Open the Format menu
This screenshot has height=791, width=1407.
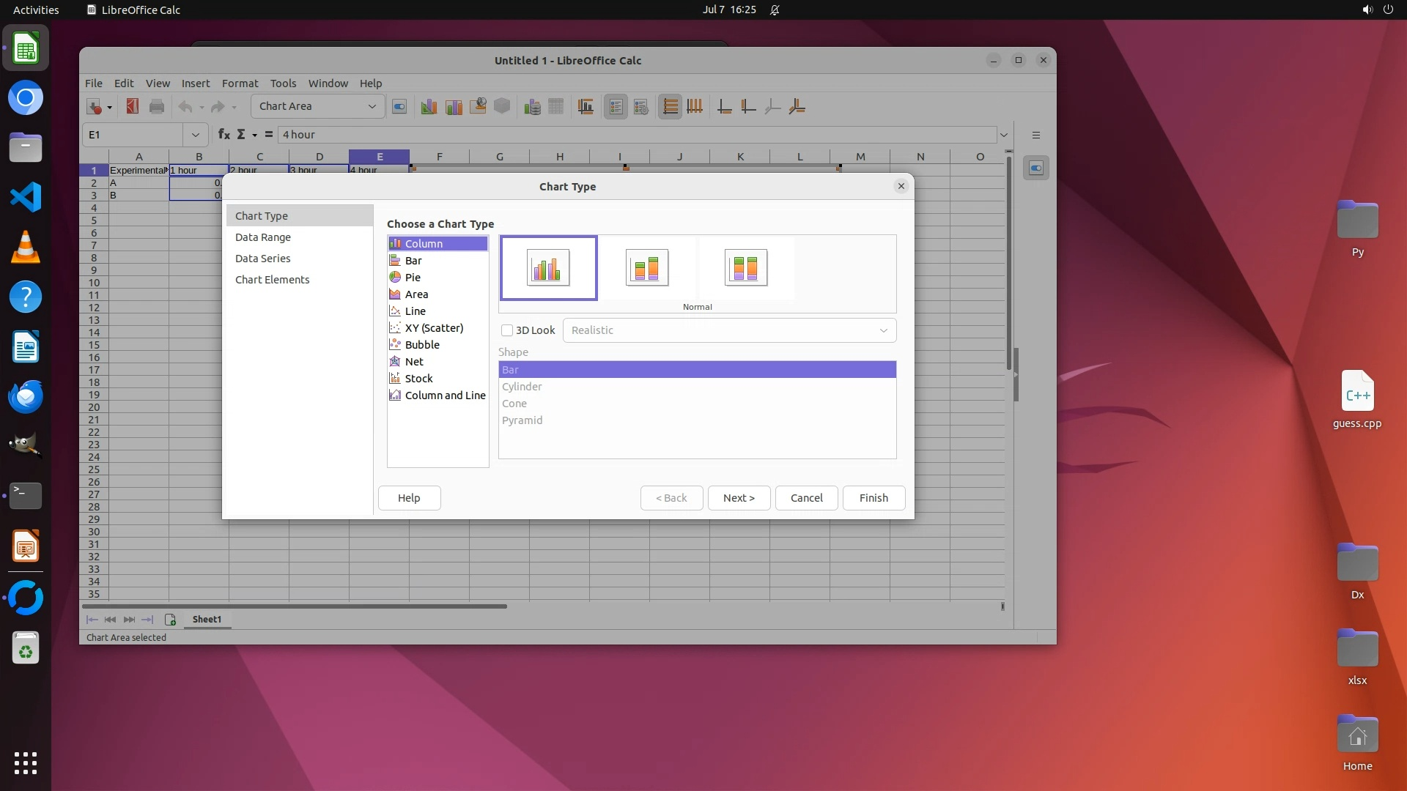pyautogui.click(x=240, y=83)
